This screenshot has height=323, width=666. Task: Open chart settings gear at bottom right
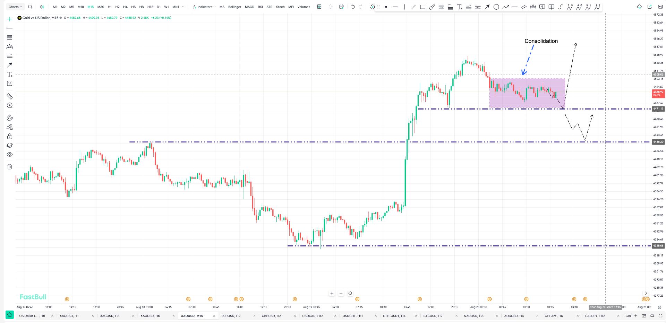coord(659,307)
